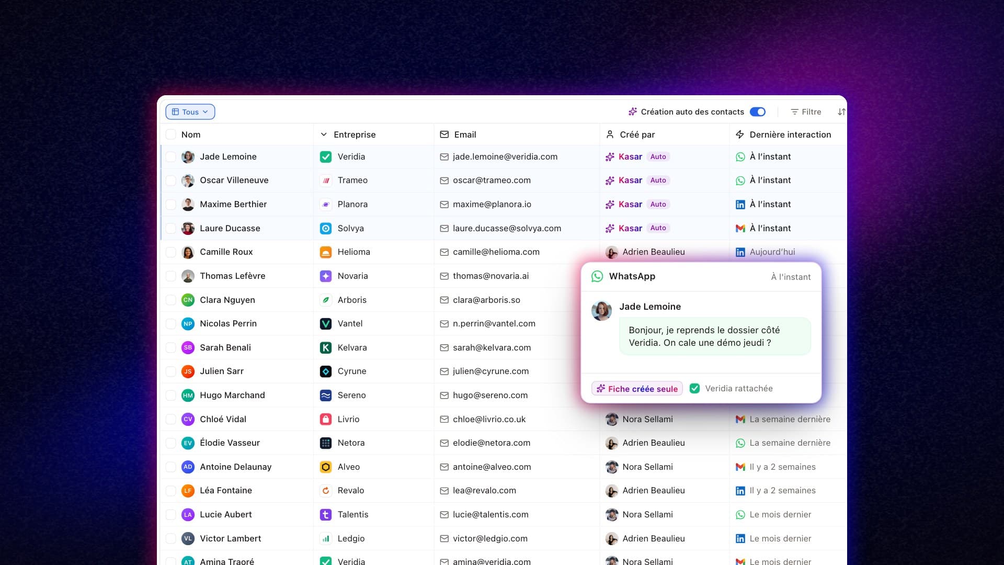Click the Trameo company logo icon
1004x565 pixels.
[x=326, y=180]
